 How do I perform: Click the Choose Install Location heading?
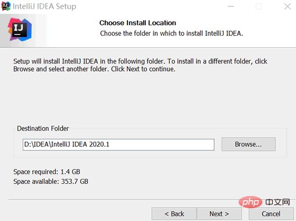coord(138,23)
